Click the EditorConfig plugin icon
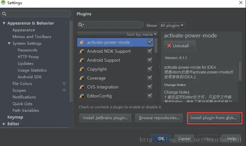Screen dimensions: 246x146 pyautogui.click(x=82, y=96)
